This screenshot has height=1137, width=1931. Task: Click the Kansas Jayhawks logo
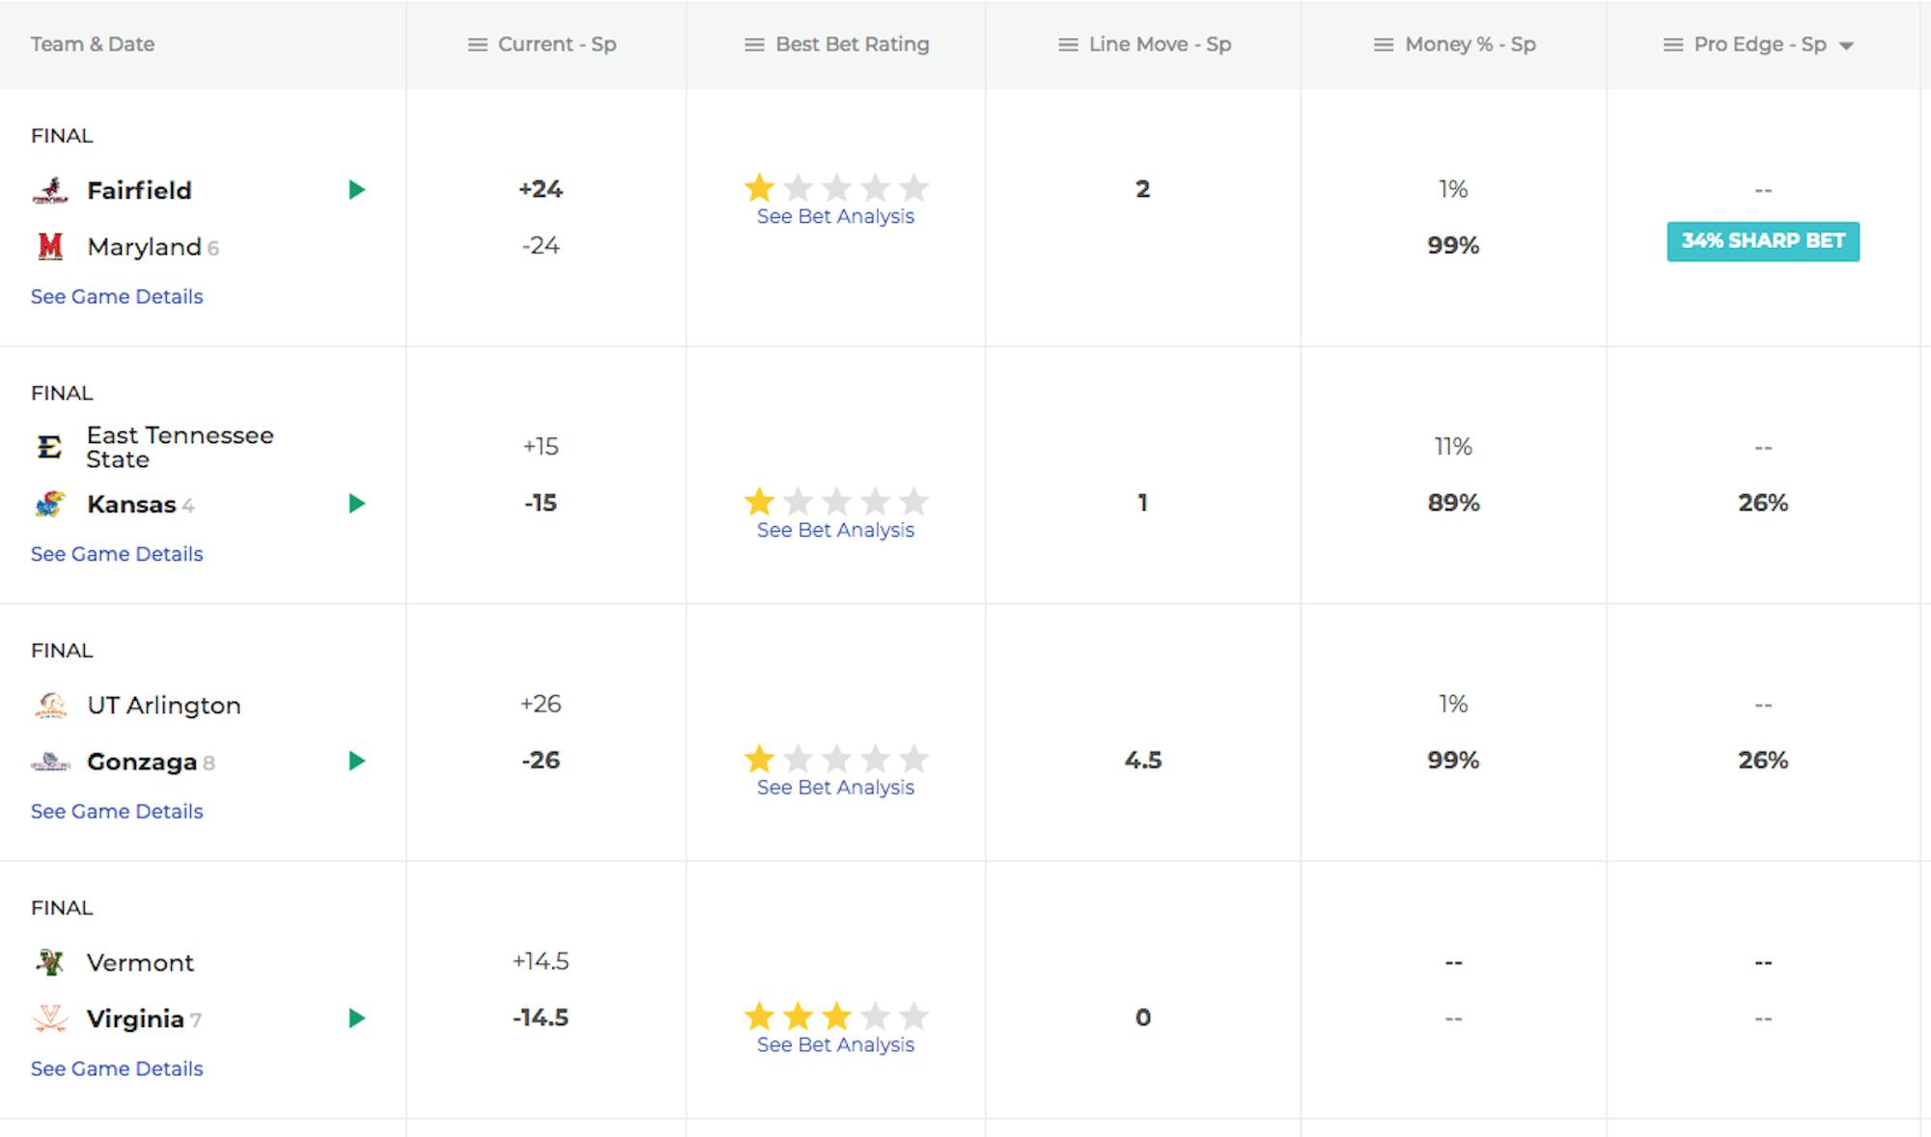click(50, 504)
